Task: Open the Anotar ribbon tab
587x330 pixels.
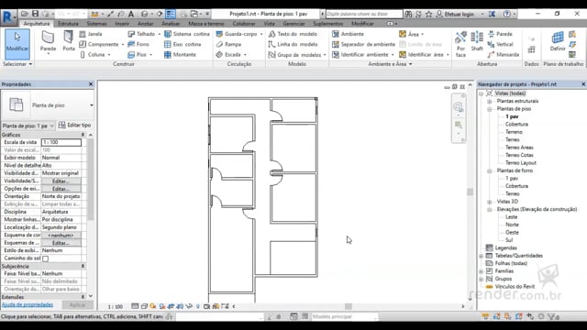Action: (145, 24)
